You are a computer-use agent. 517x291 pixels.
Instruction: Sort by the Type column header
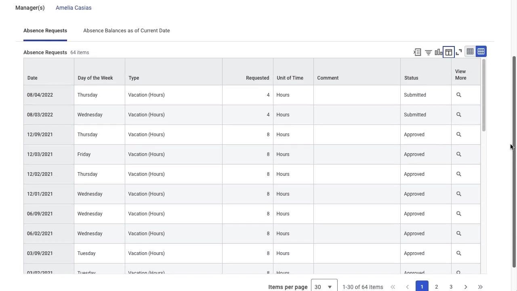tap(174, 72)
